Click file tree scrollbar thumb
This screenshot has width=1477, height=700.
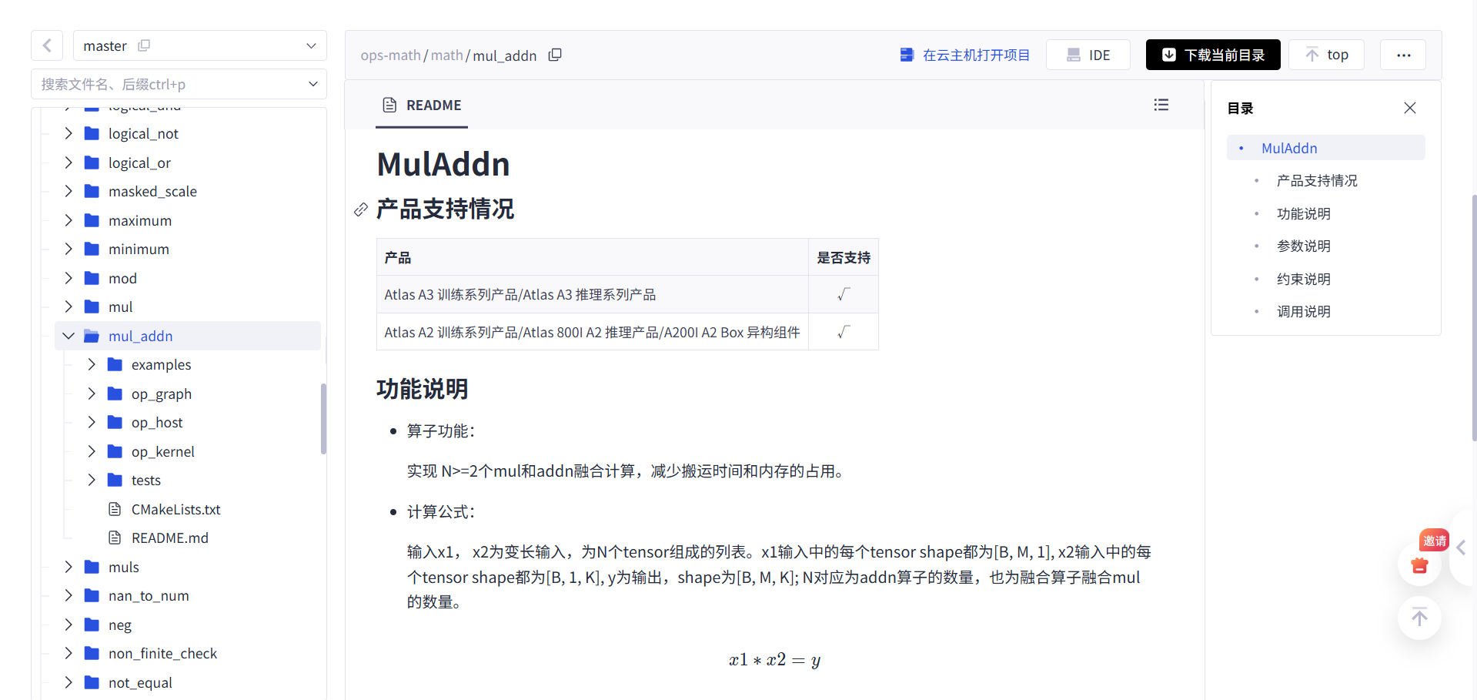323,419
